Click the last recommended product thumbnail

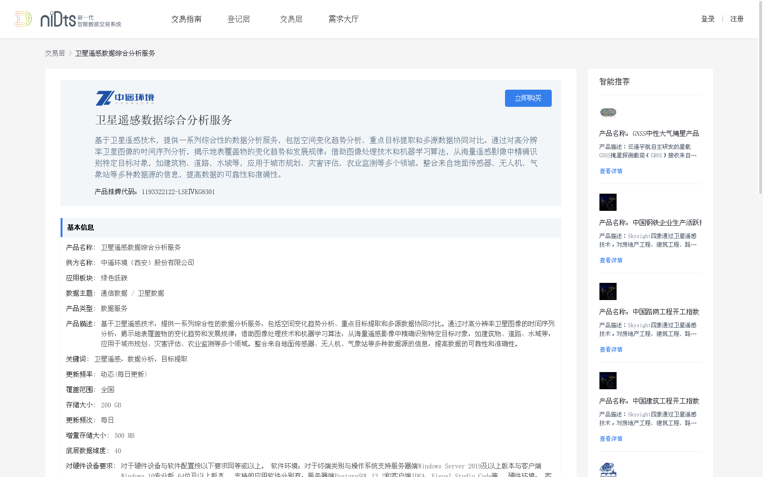[608, 469]
